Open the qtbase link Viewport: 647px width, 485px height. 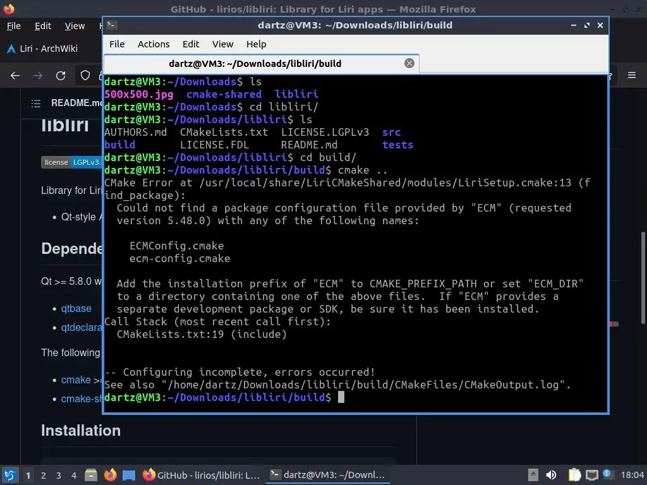pyautogui.click(x=76, y=308)
